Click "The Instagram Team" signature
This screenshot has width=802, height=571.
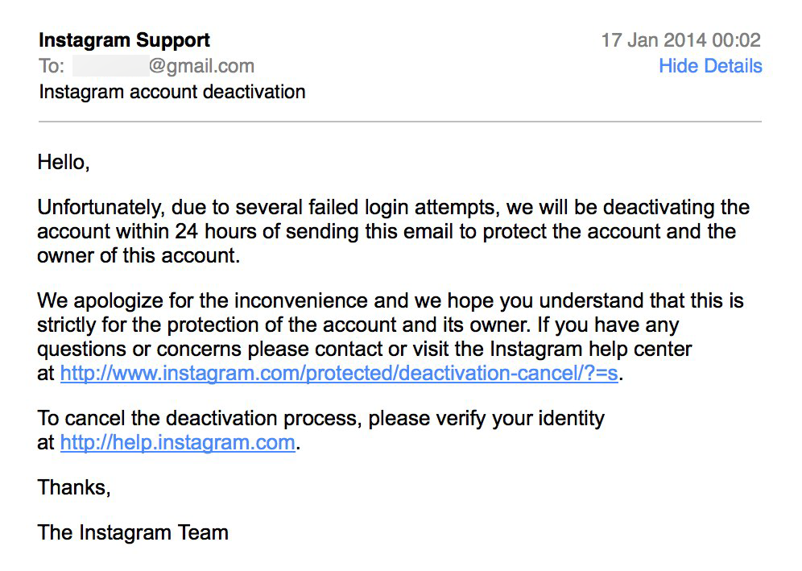(x=133, y=532)
